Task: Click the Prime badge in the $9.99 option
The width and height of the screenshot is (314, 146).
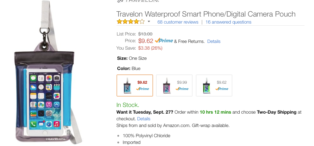Action: click(x=182, y=89)
